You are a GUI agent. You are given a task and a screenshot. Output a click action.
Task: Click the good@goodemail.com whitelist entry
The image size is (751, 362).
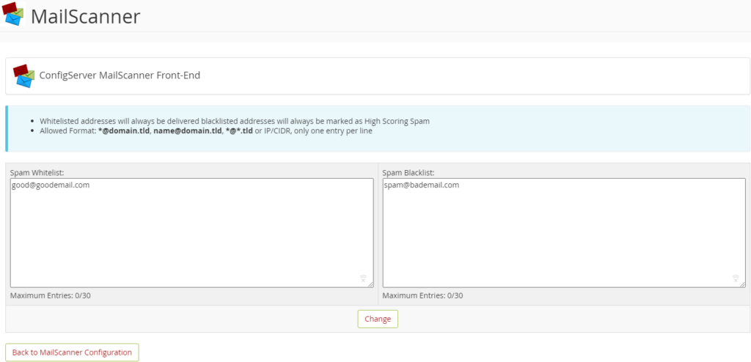point(51,185)
